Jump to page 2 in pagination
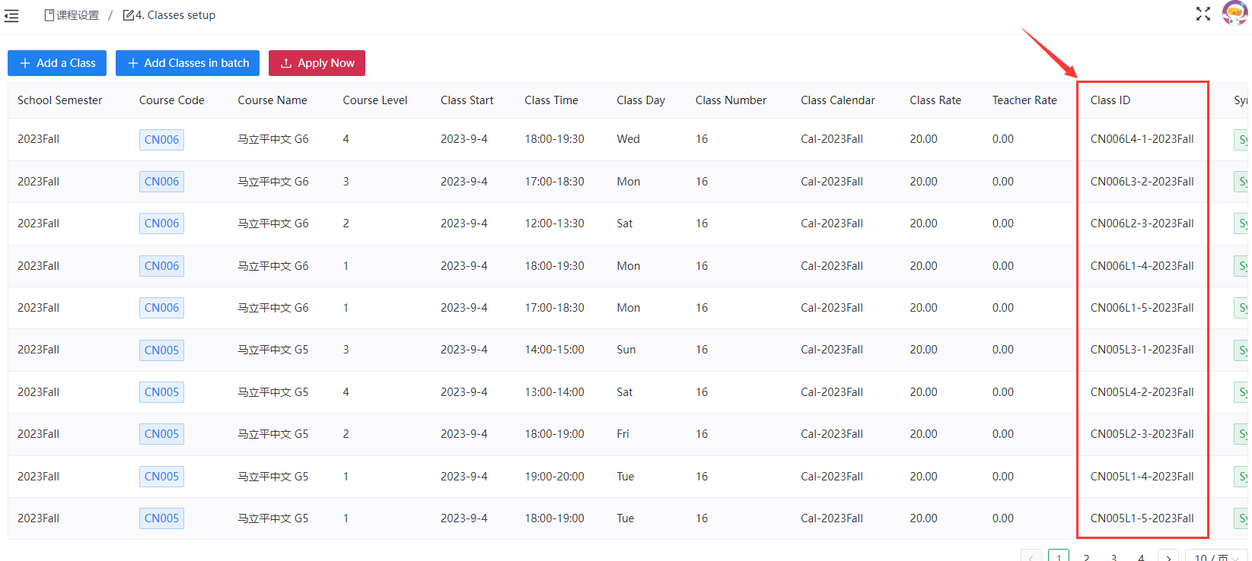The image size is (1252, 561). [x=1086, y=556]
